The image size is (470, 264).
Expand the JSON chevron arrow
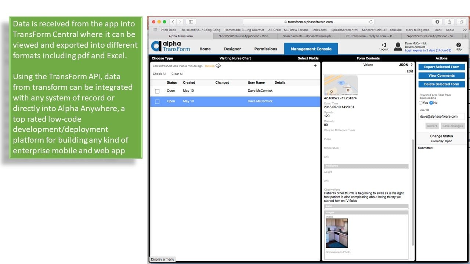pos(412,65)
